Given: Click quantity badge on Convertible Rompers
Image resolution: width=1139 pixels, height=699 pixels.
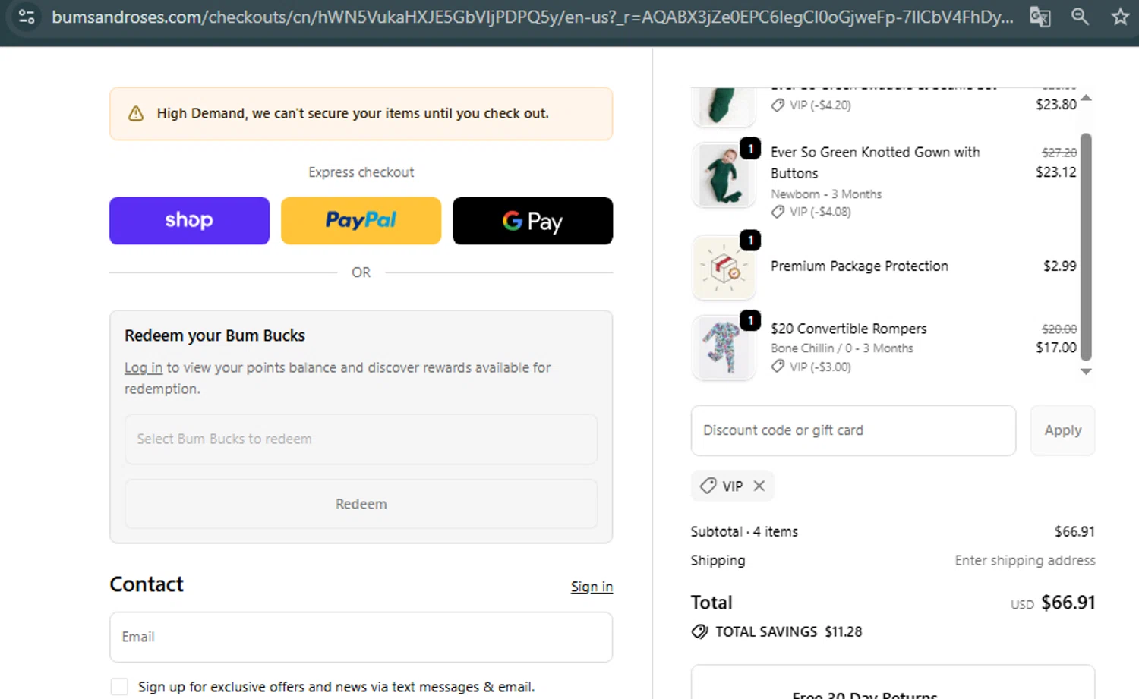Looking at the screenshot, I should coord(750,321).
